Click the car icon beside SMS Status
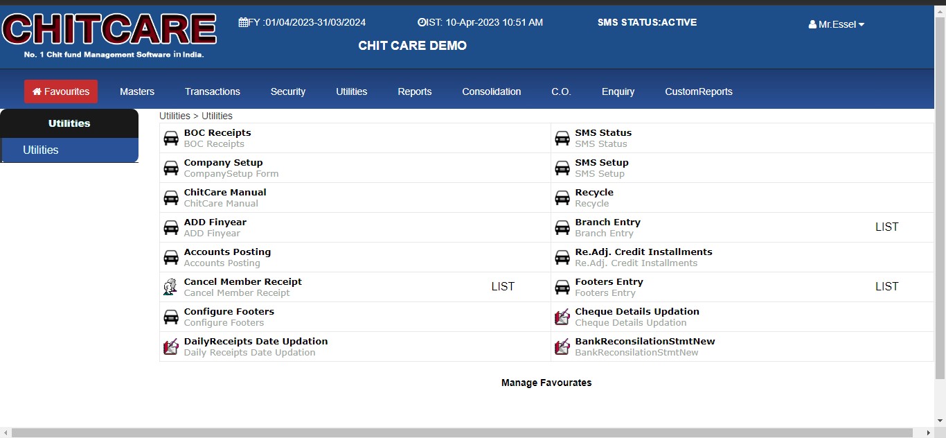The image size is (946, 438). coord(562,139)
